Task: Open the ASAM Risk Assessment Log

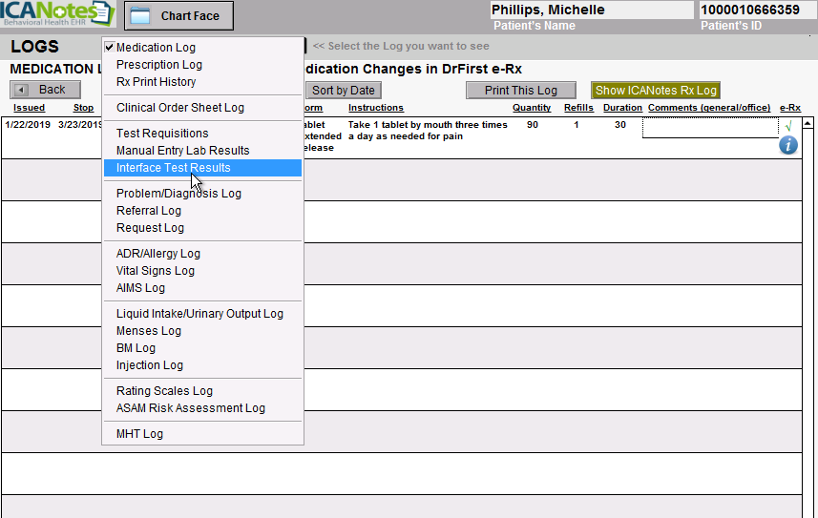Action: click(190, 408)
